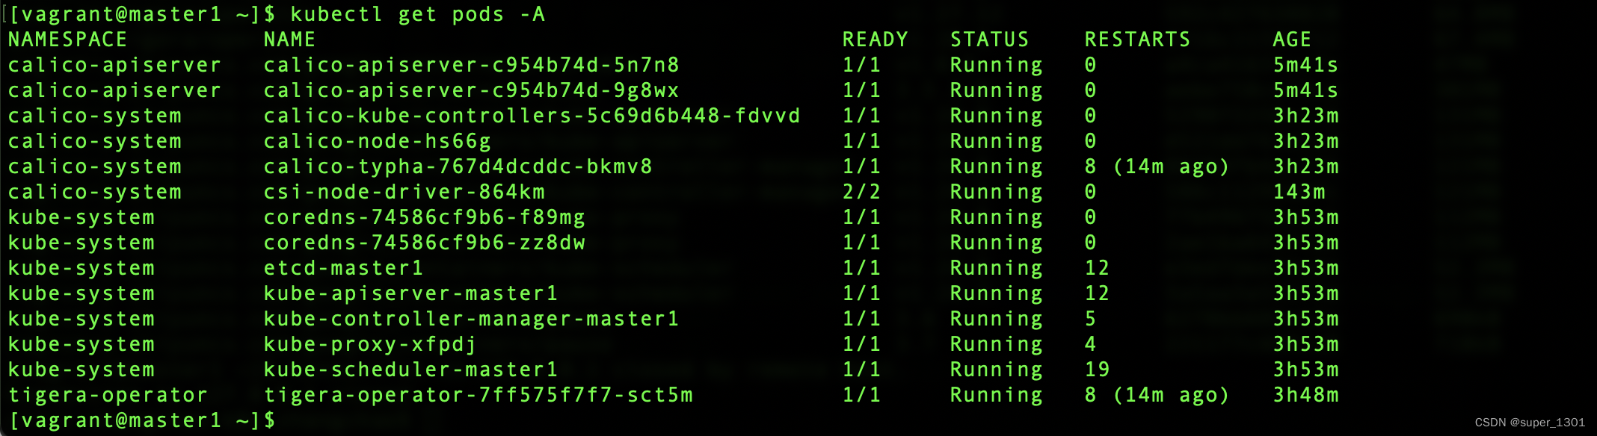Viewport: 1597px width, 436px height.
Task: Click '8 (14m ago)' restarts for calico-typha
Action: pyautogui.click(x=1157, y=166)
